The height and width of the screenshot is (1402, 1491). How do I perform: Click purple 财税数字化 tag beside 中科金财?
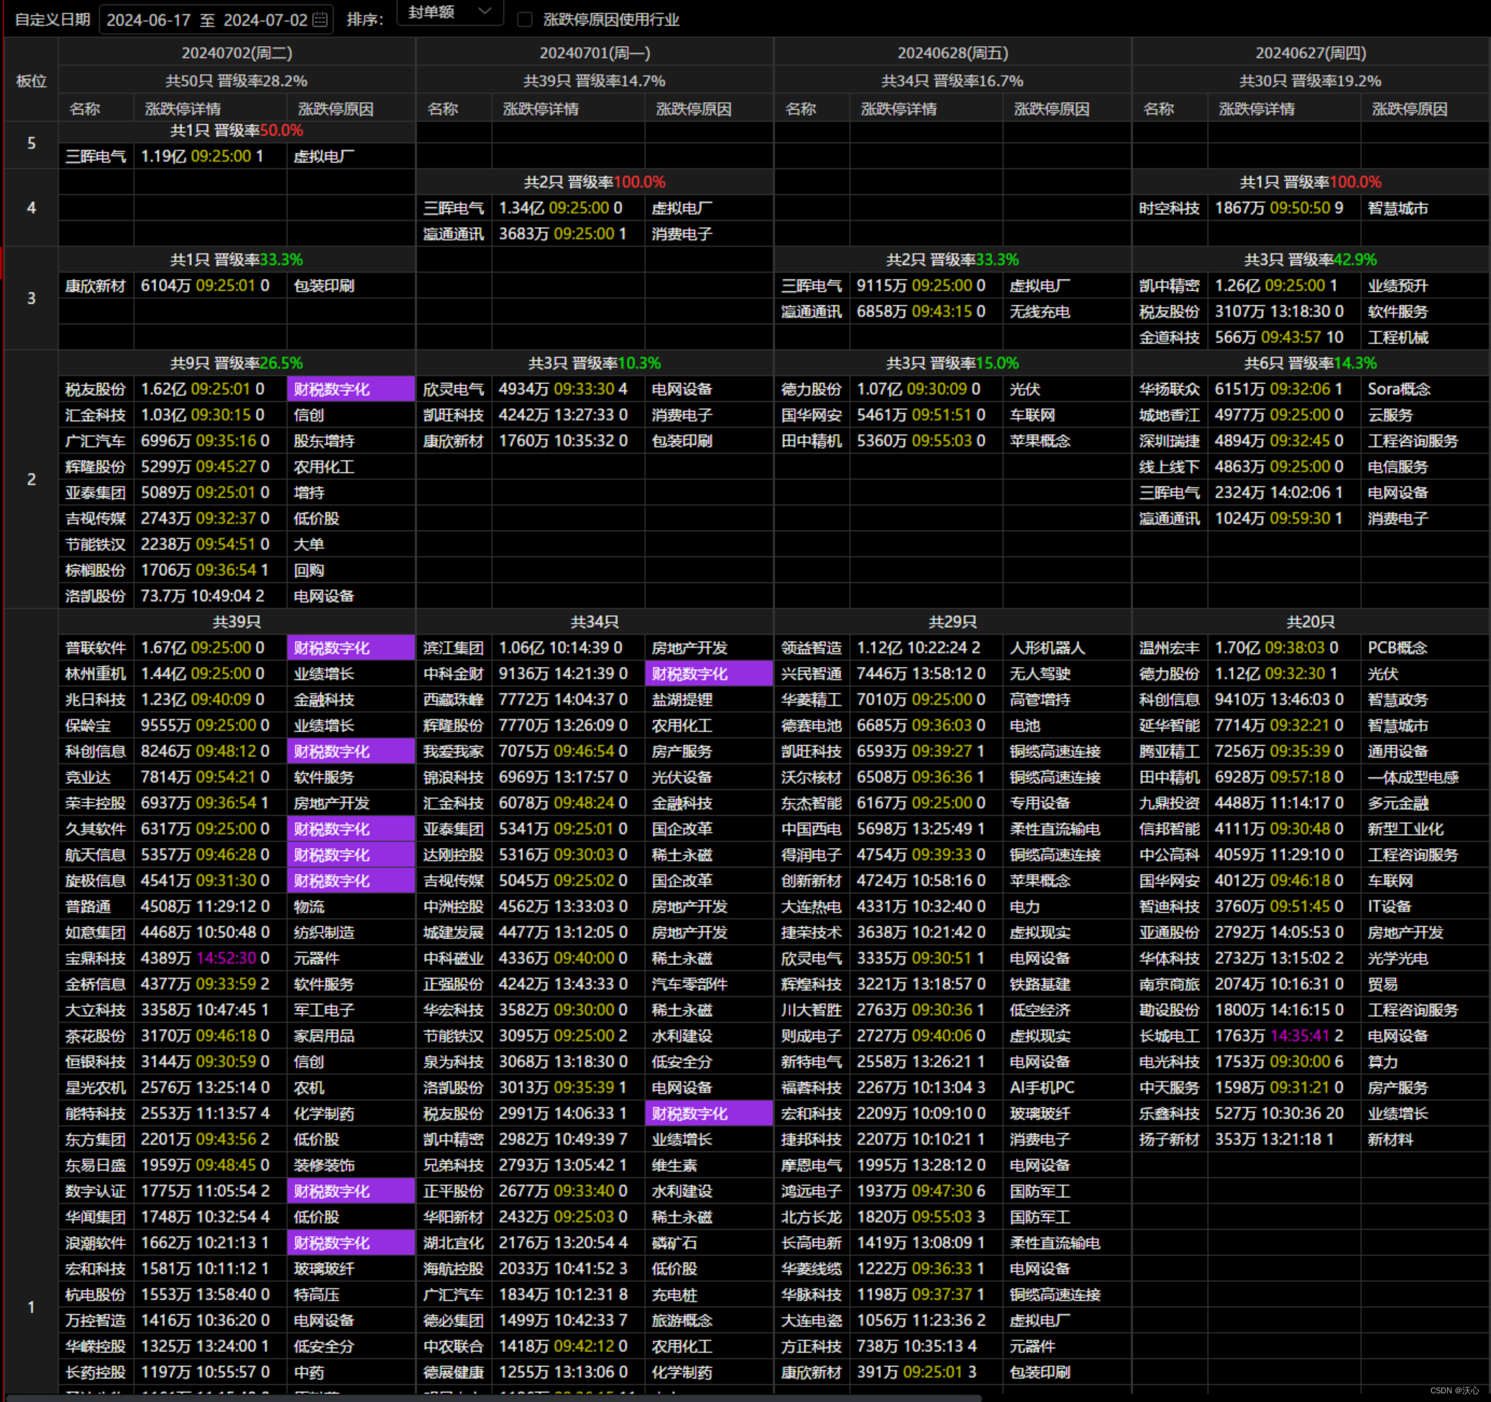709,674
